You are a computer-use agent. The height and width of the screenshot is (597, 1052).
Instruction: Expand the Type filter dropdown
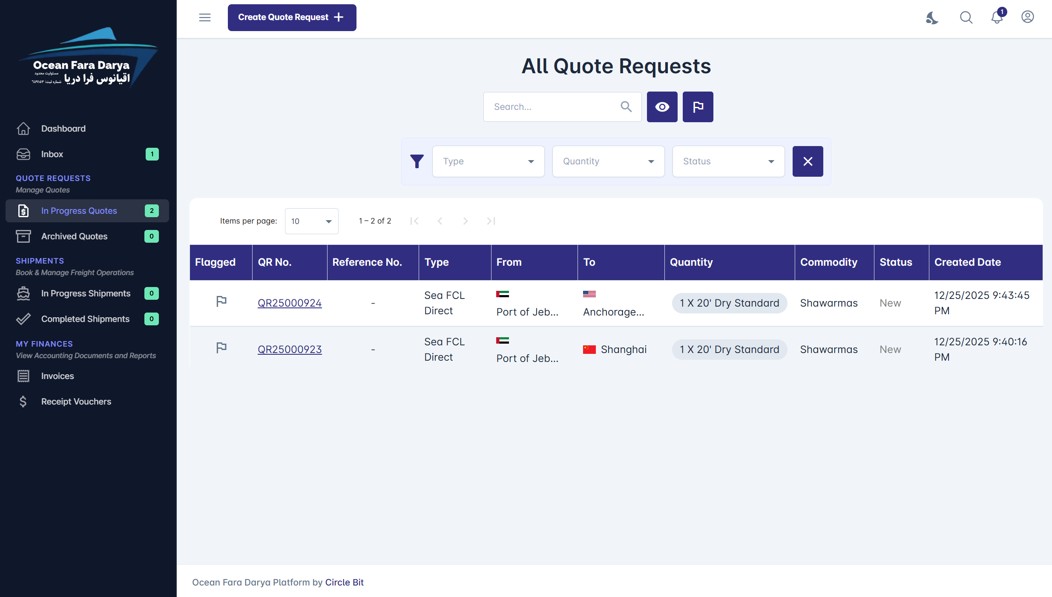coord(488,161)
